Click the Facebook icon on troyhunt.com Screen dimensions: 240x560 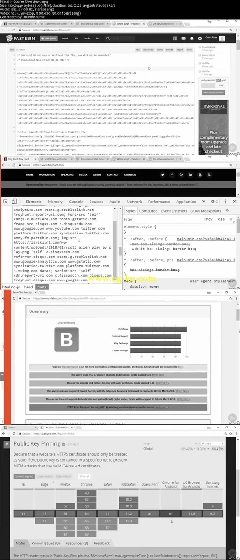click(x=172, y=175)
